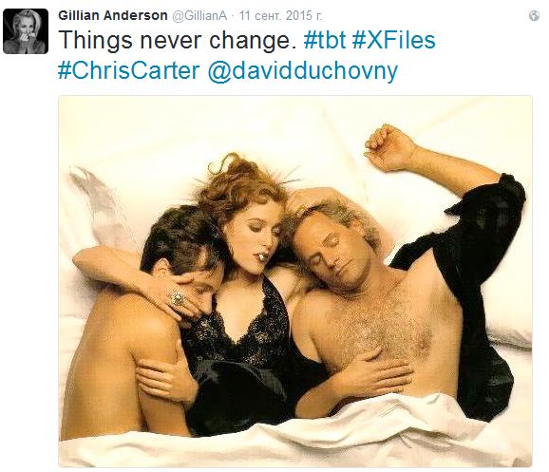
Task: Open the mentioned user davidduchovny's profile
Action: (x=302, y=71)
